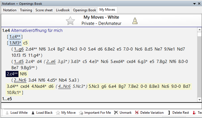The width and height of the screenshot is (202, 118).
Task: Open the Openings Book tab
Action: (x=84, y=10)
